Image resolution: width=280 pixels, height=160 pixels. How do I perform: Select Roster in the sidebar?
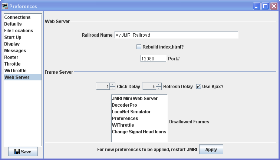[x=23, y=57]
